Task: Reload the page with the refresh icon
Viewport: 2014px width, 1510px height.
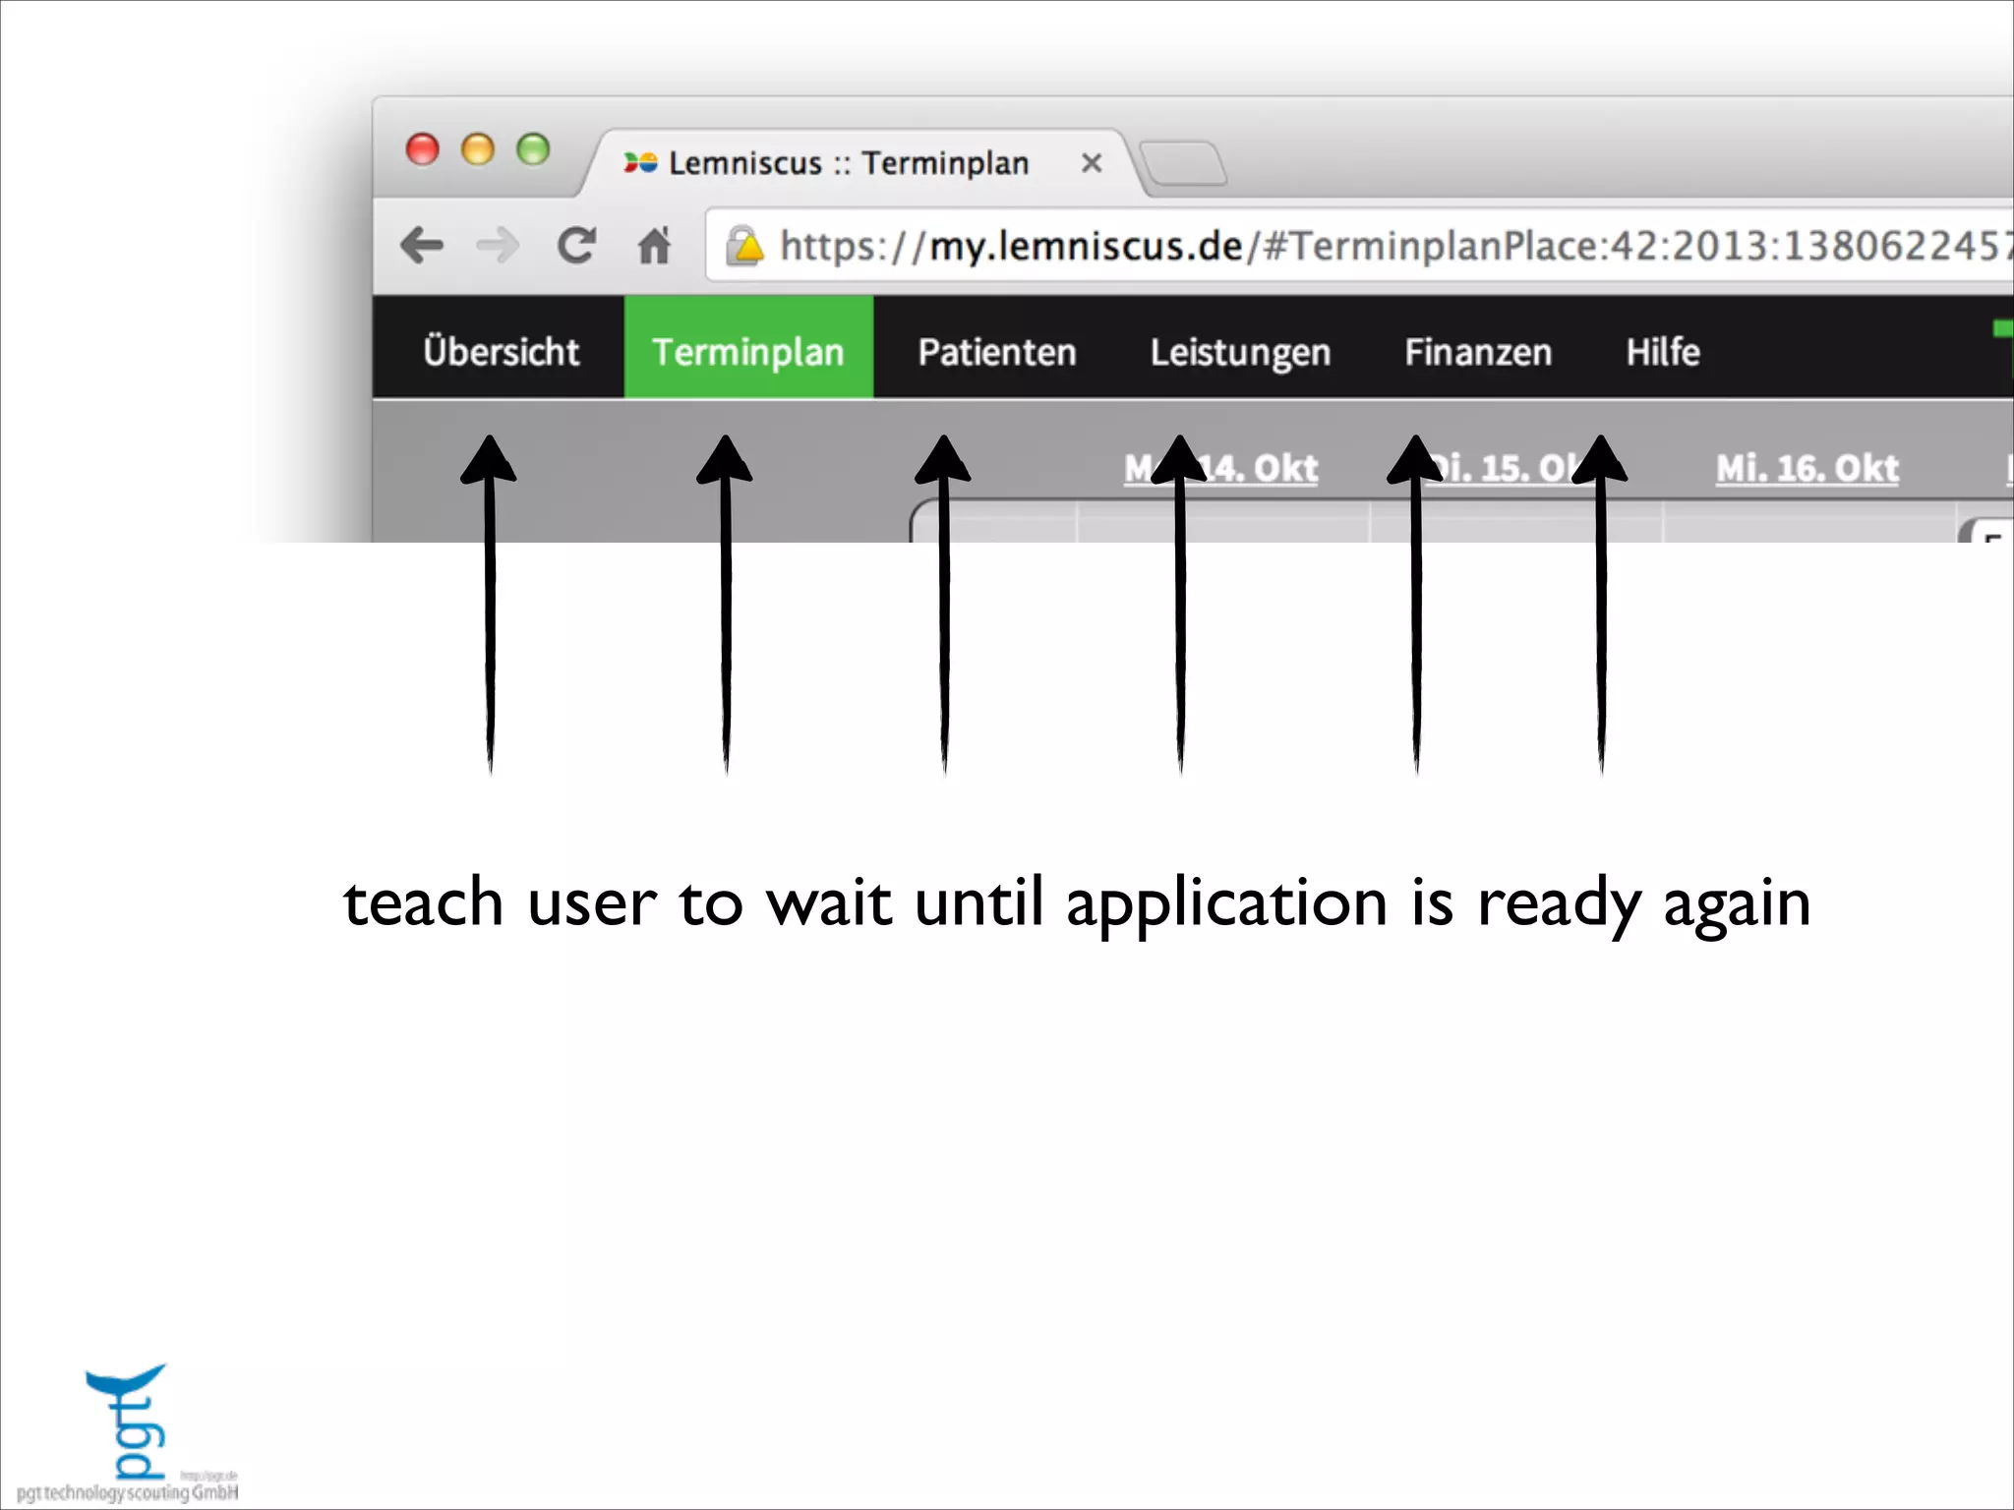Action: tap(576, 245)
